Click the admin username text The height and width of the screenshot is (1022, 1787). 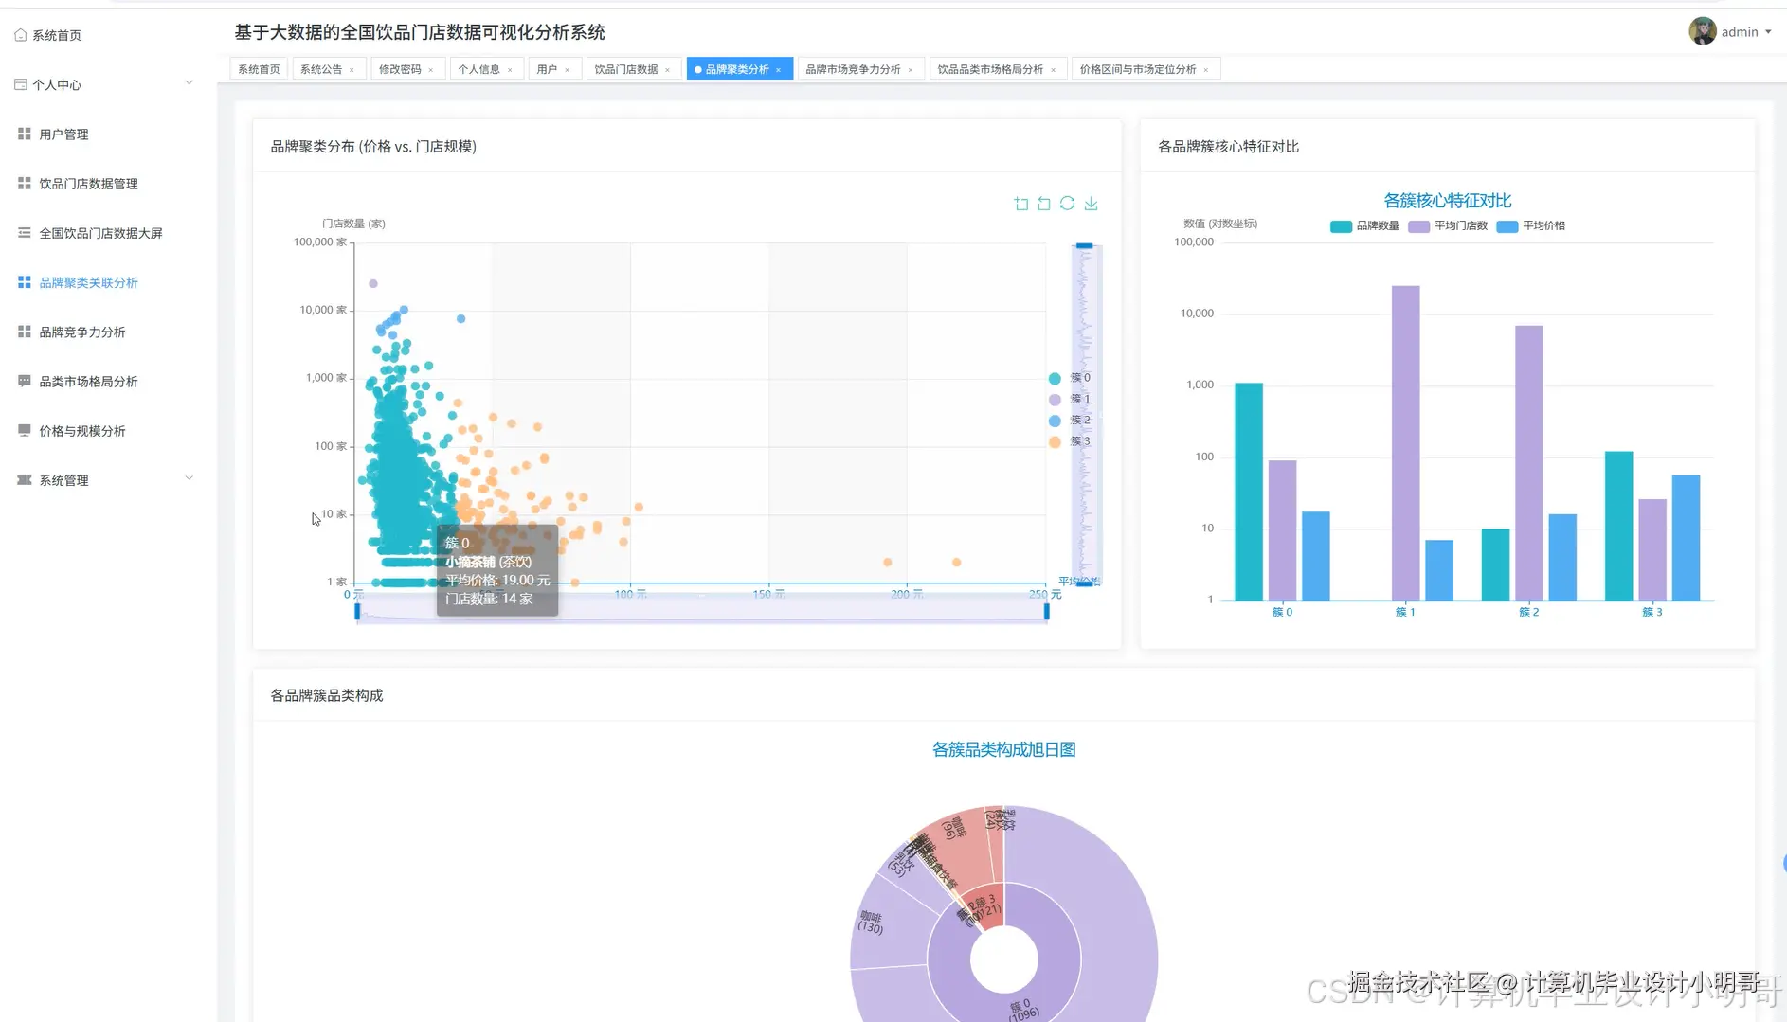(x=1740, y=32)
